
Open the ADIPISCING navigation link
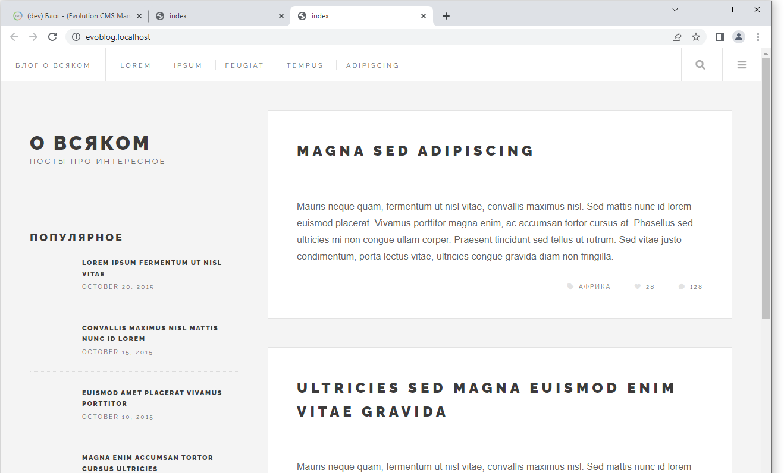(372, 65)
